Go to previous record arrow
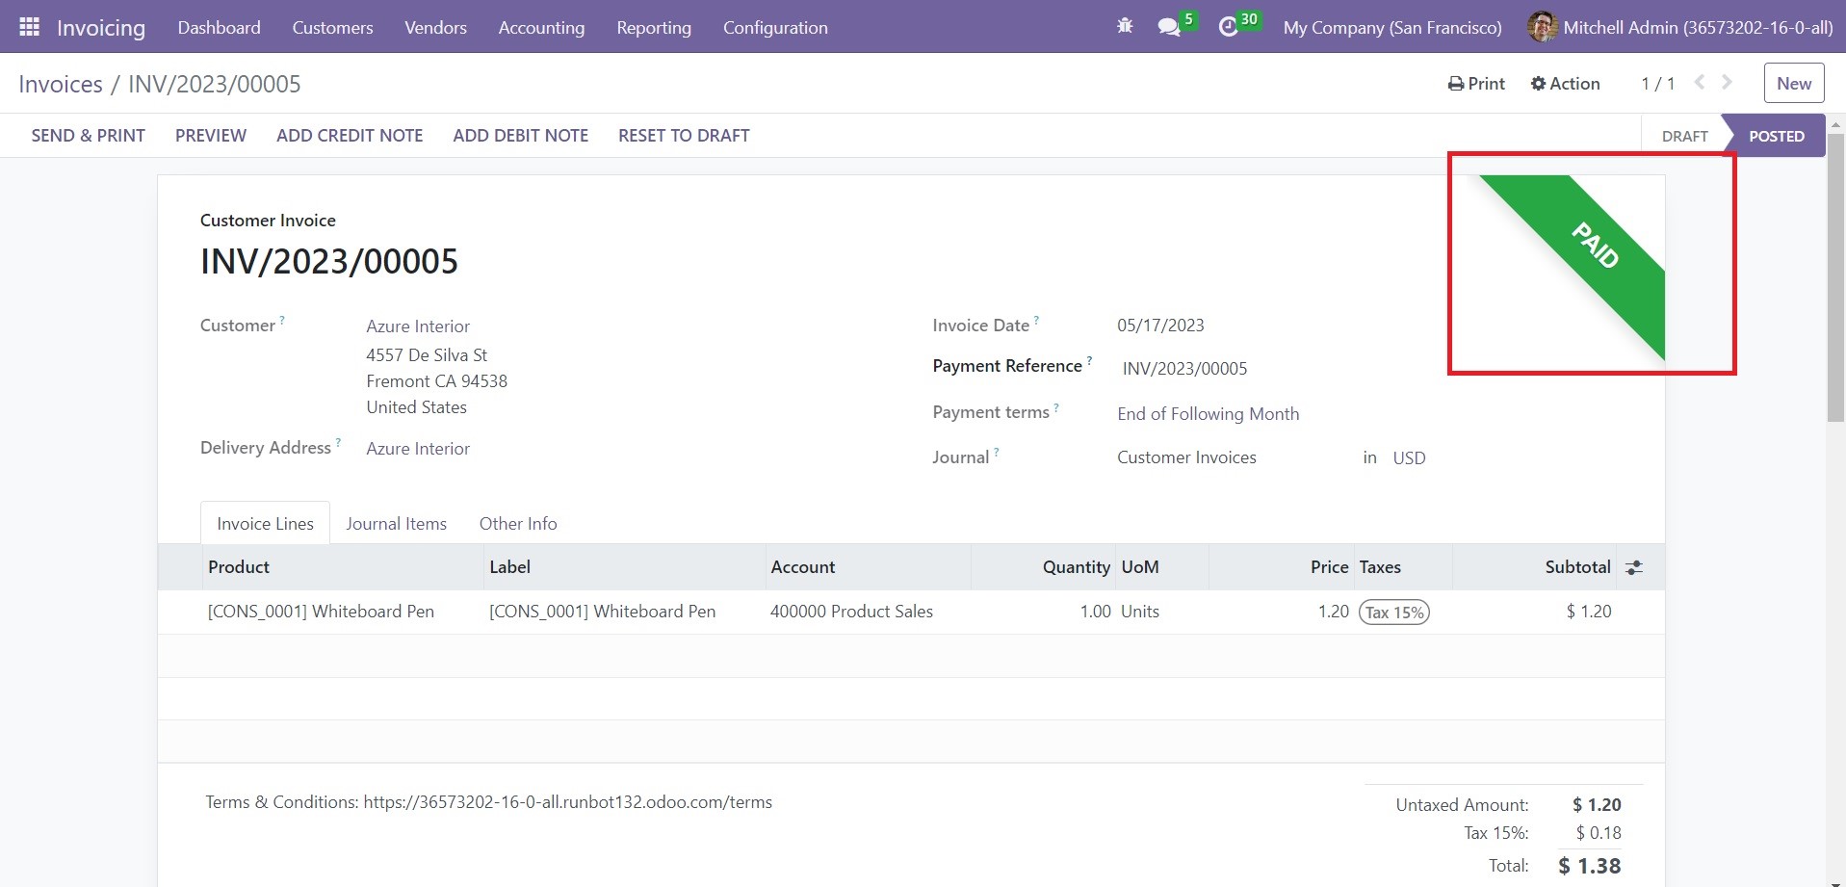 [x=1700, y=83]
